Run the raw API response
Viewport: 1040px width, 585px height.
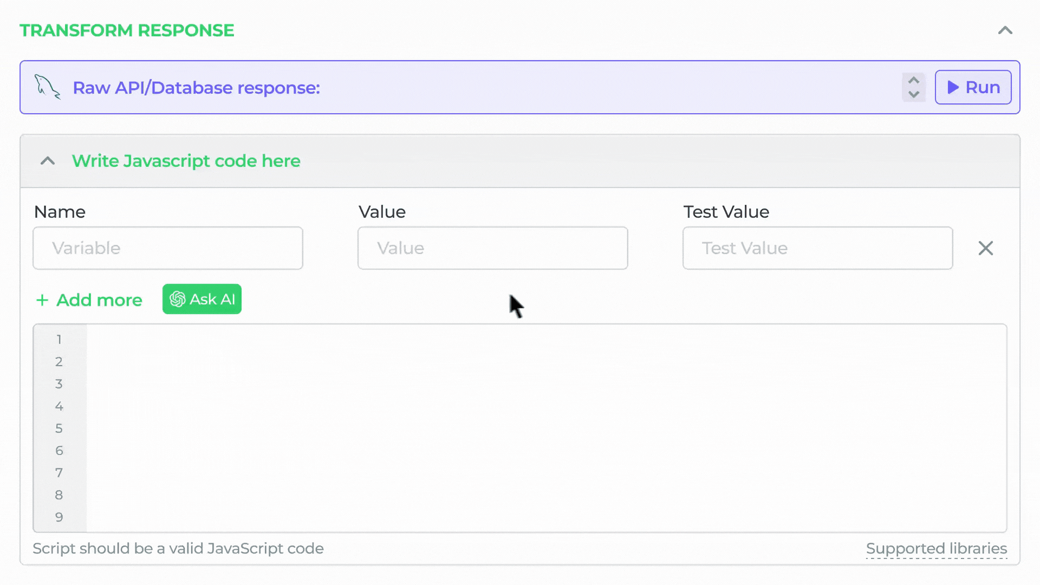point(973,87)
